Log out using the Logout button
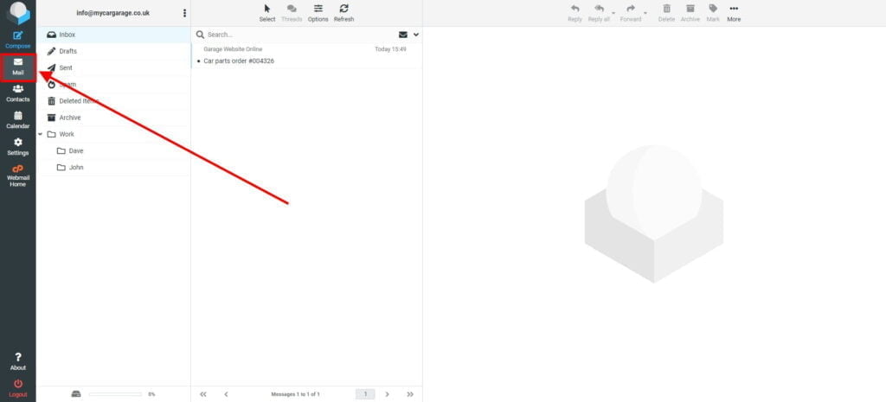This screenshot has width=886, height=402. [x=18, y=388]
